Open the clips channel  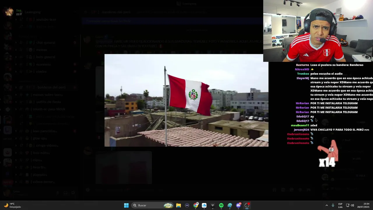[37, 160]
